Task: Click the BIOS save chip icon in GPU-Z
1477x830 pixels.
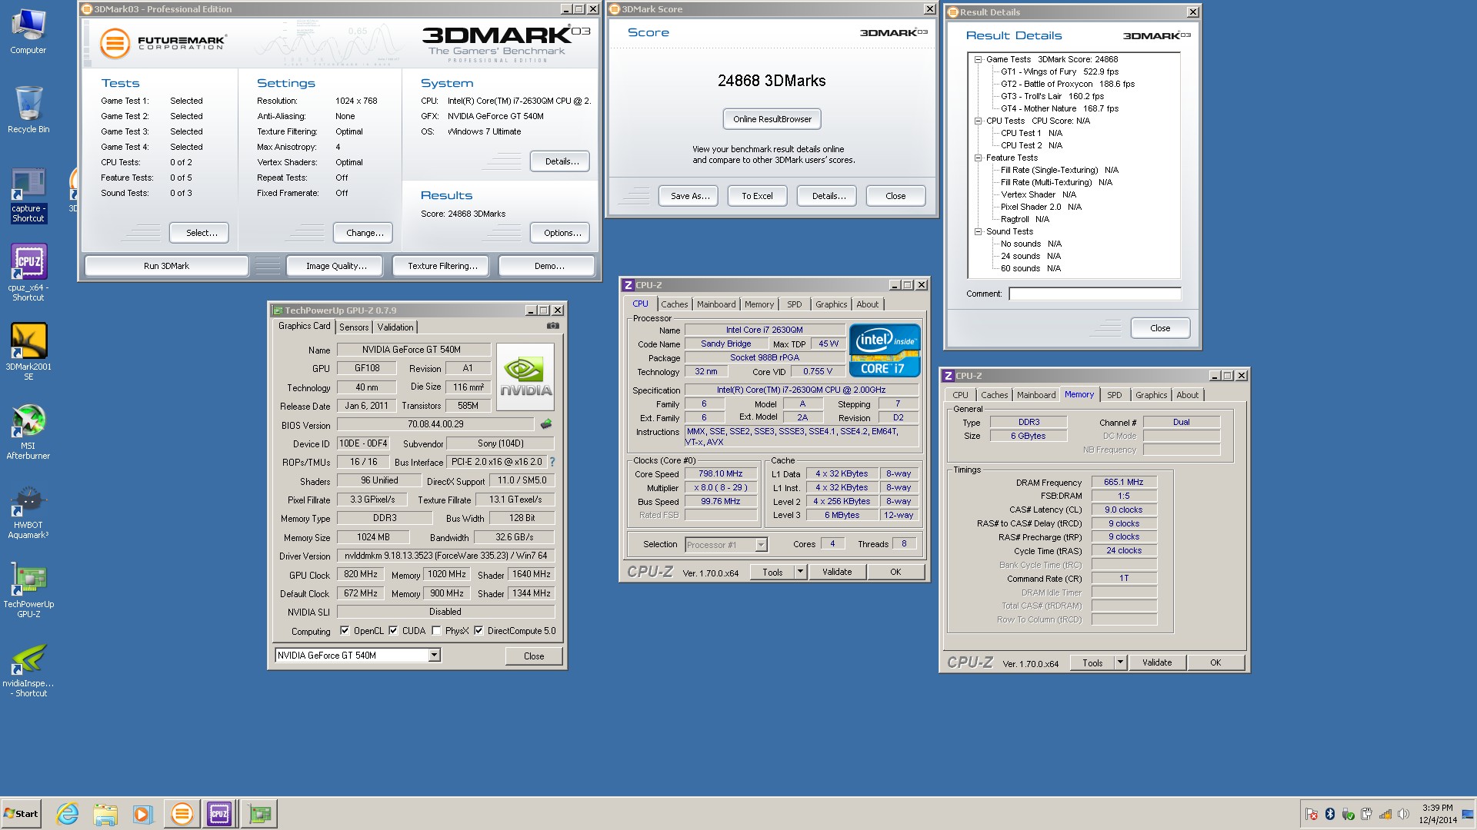Action: (x=546, y=424)
